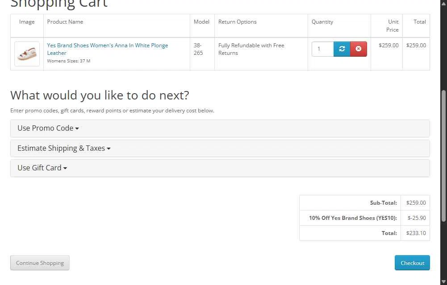Select the Total $233.10 value
Viewport: 447px width, 285px height.
click(416, 233)
